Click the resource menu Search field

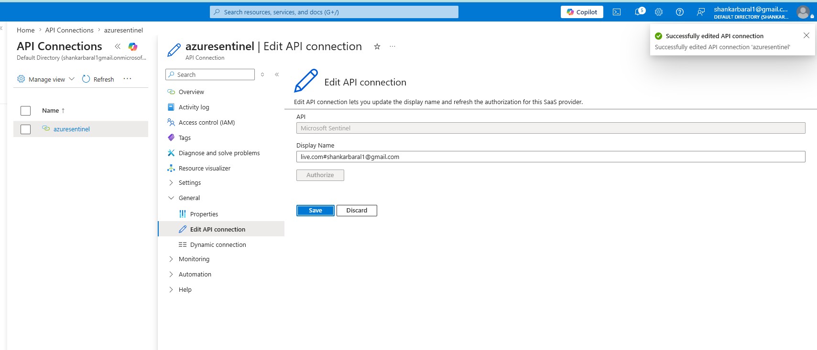coord(210,74)
